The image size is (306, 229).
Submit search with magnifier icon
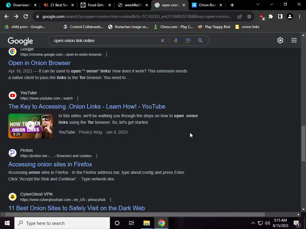click(201, 41)
